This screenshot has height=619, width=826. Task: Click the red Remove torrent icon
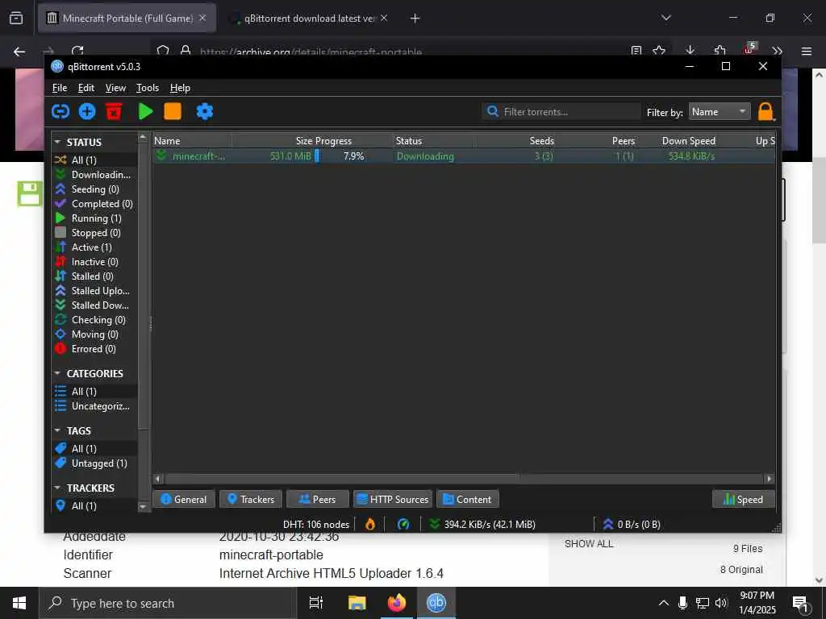[x=113, y=111]
